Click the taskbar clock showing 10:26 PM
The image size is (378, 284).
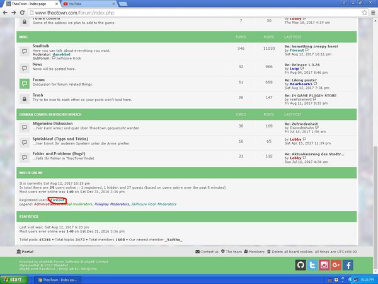point(367,280)
